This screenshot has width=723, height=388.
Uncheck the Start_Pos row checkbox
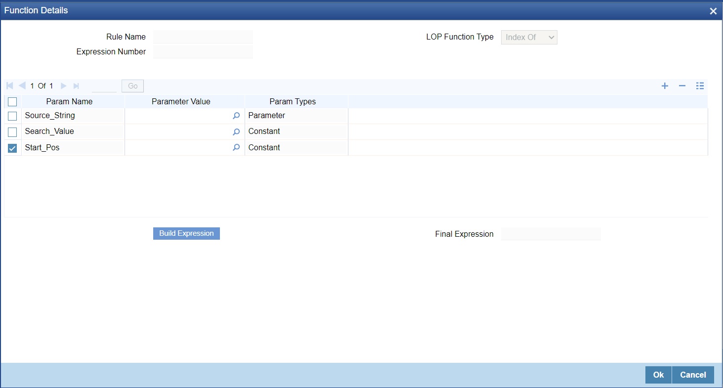12,148
